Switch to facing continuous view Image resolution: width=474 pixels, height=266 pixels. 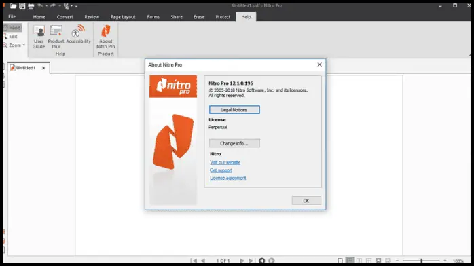pos(369,261)
